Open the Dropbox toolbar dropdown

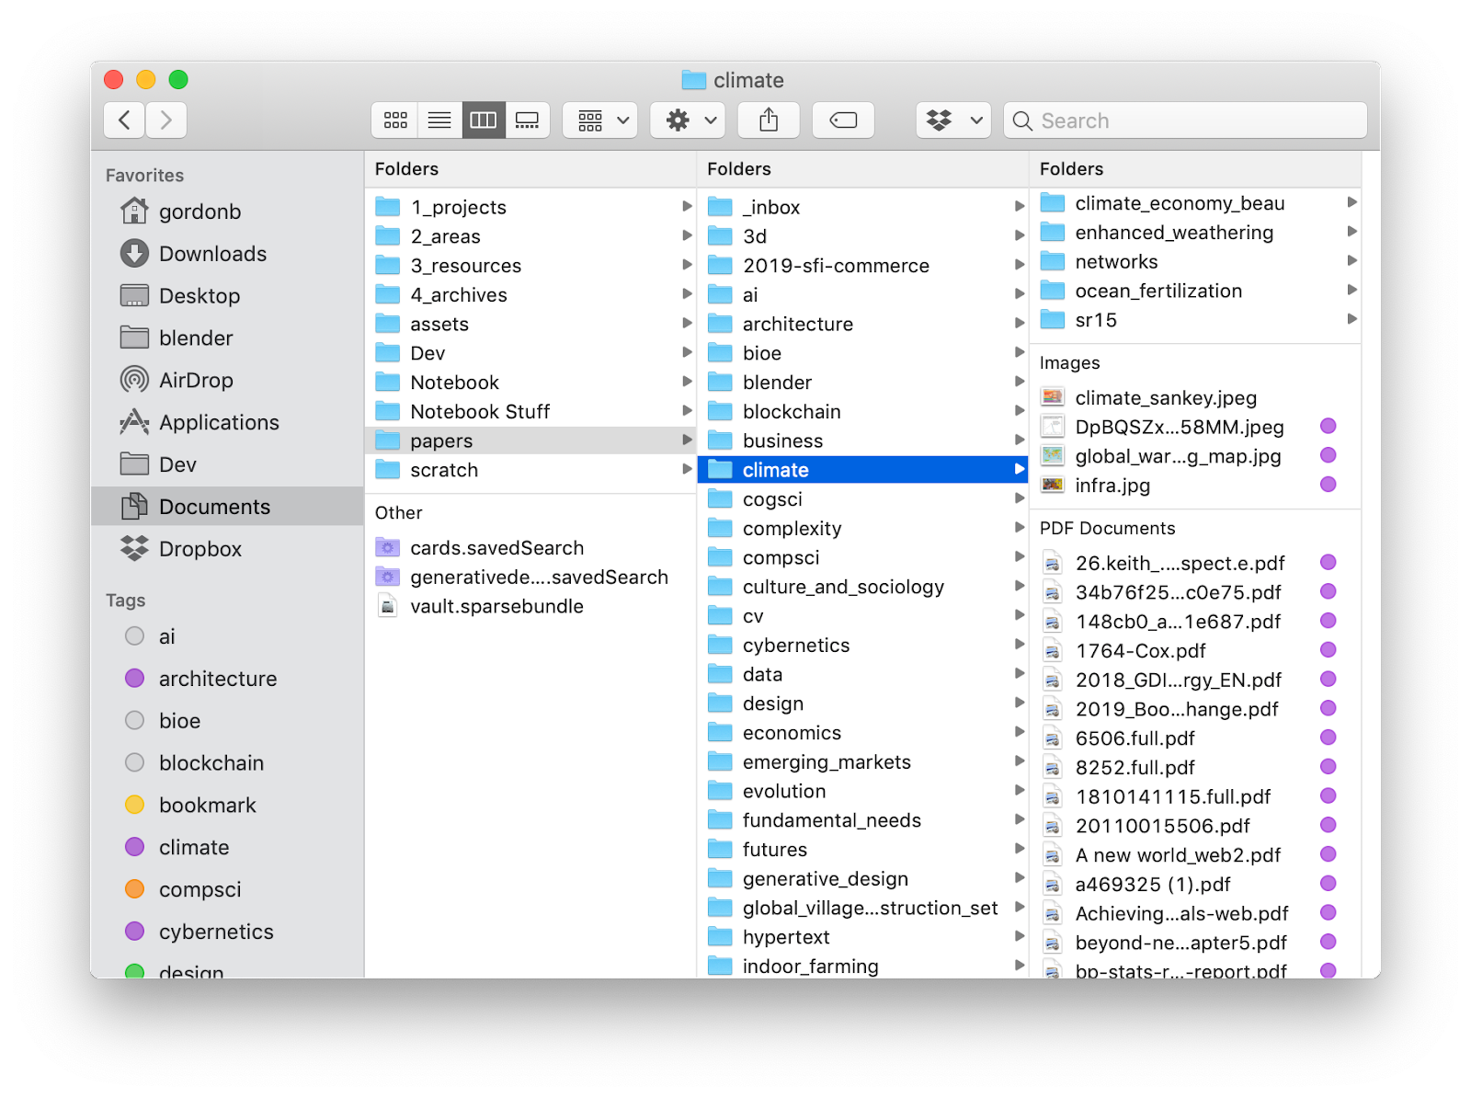click(953, 120)
